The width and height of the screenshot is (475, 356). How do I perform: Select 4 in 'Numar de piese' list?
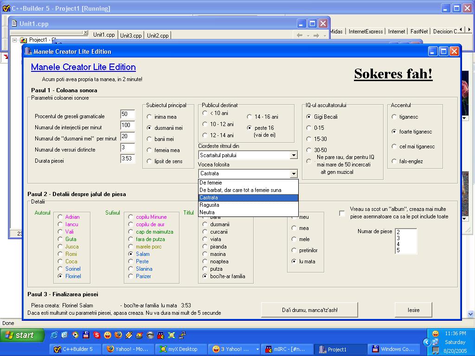coord(398,244)
